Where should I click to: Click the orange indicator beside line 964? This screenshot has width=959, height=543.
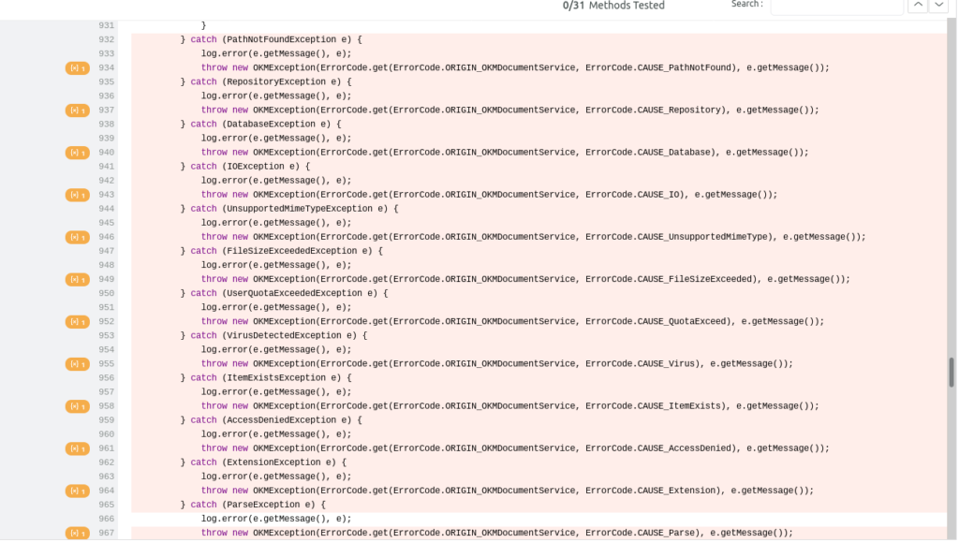(x=76, y=490)
